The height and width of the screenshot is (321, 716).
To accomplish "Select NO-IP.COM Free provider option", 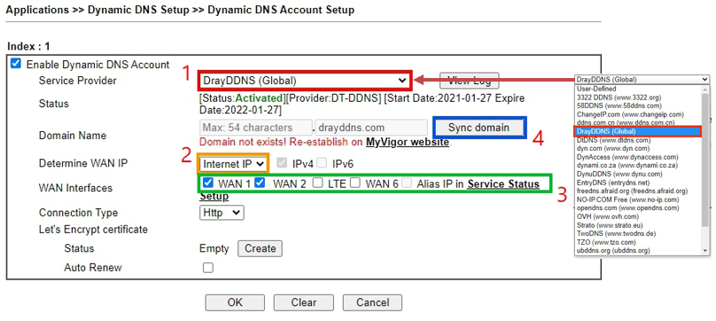I will click(628, 200).
